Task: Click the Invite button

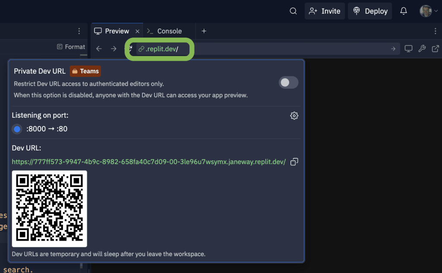Action: click(325, 11)
